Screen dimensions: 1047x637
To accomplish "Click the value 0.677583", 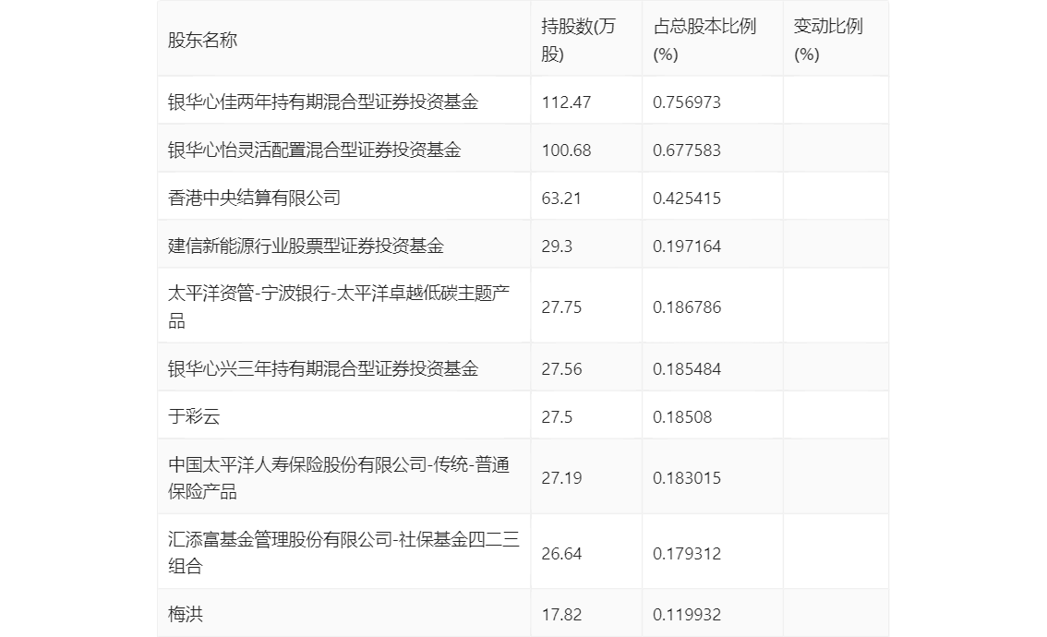I will (686, 150).
